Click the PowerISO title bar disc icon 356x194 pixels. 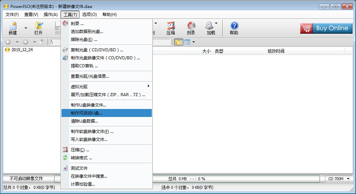[6, 6]
